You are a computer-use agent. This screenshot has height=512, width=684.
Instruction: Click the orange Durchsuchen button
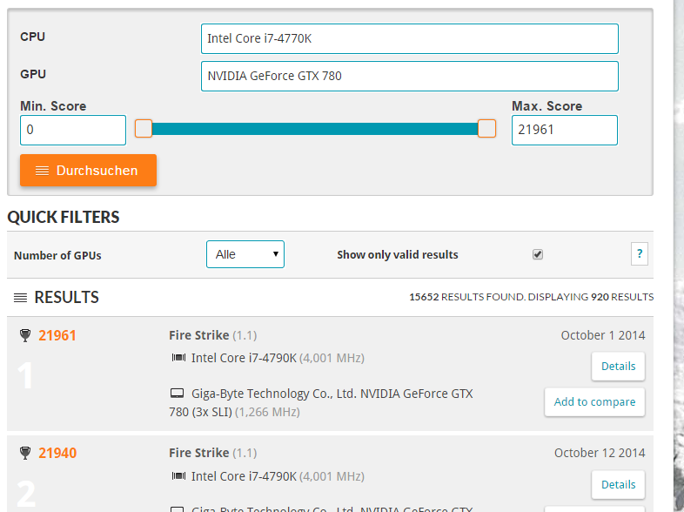88,170
